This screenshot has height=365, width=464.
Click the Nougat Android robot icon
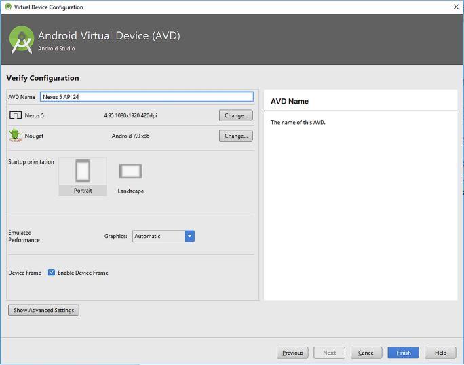[x=15, y=135]
